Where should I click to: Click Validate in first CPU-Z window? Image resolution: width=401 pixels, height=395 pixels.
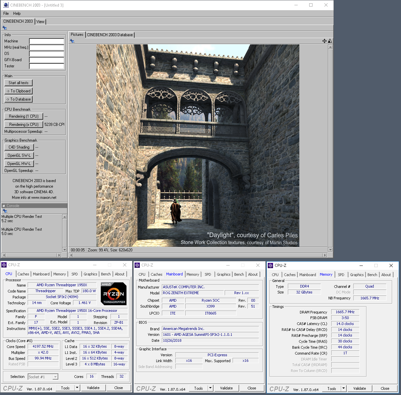pos(93,388)
